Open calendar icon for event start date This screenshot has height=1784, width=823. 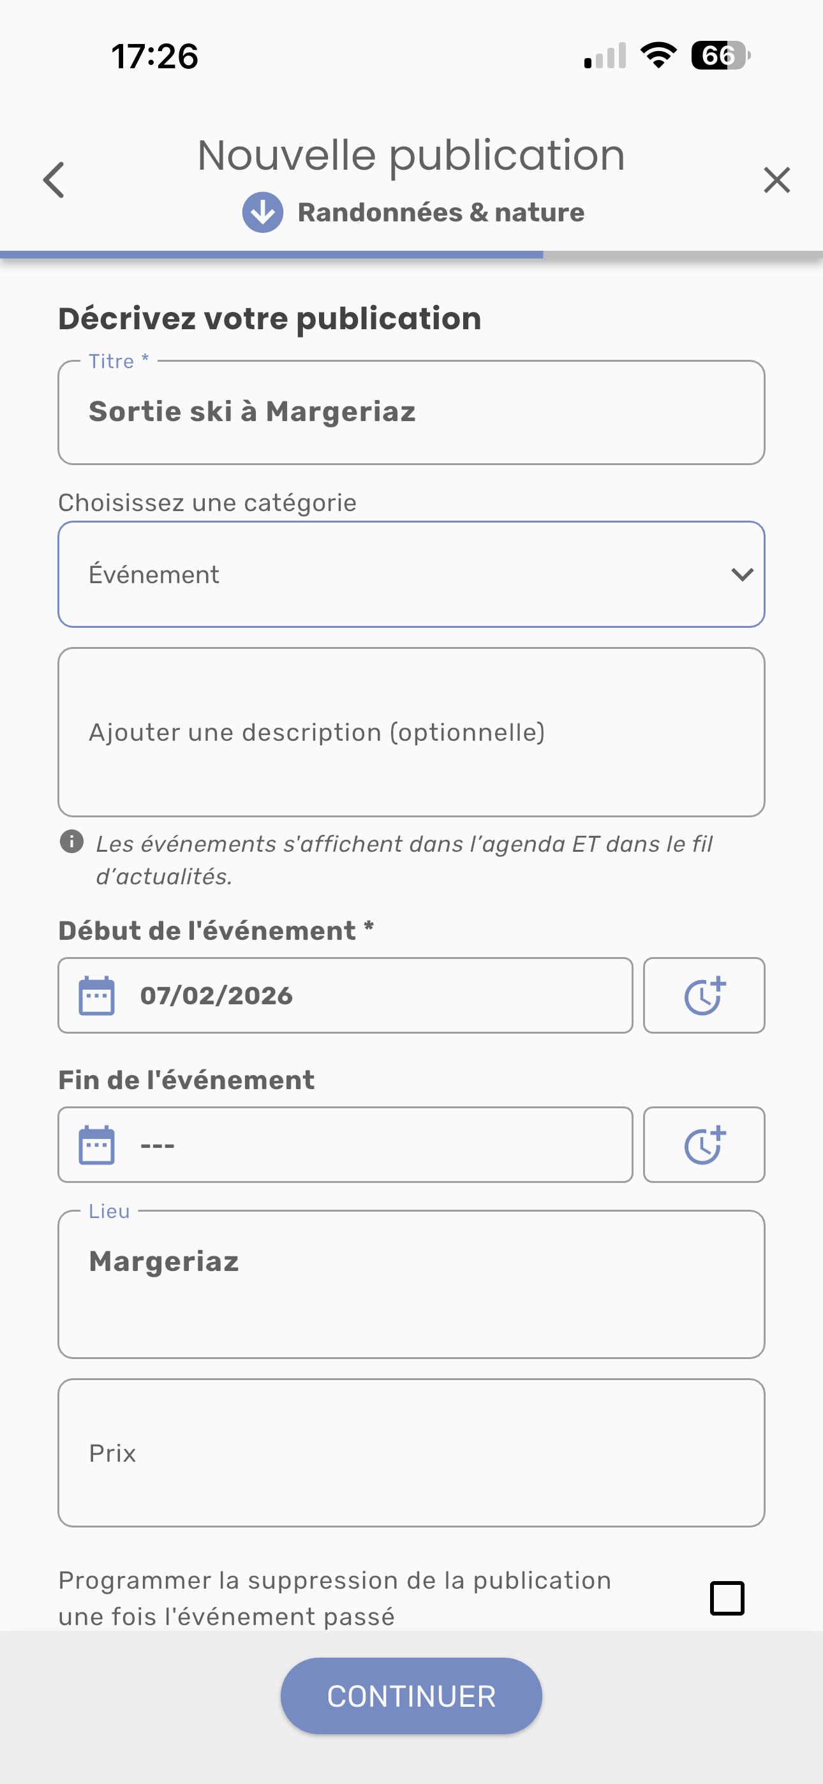[97, 996]
